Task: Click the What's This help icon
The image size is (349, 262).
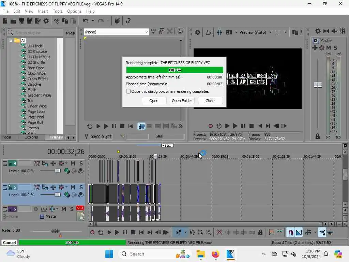Action: pos(128,21)
